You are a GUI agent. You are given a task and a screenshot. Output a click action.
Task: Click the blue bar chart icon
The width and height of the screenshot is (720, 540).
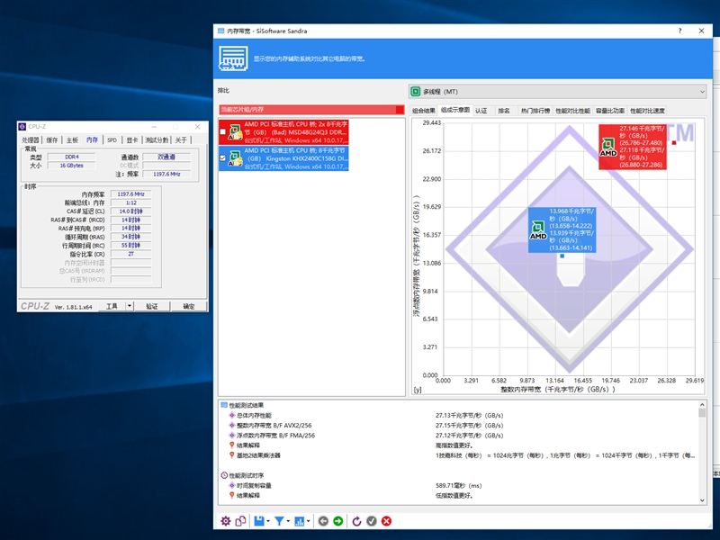(300, 521)
